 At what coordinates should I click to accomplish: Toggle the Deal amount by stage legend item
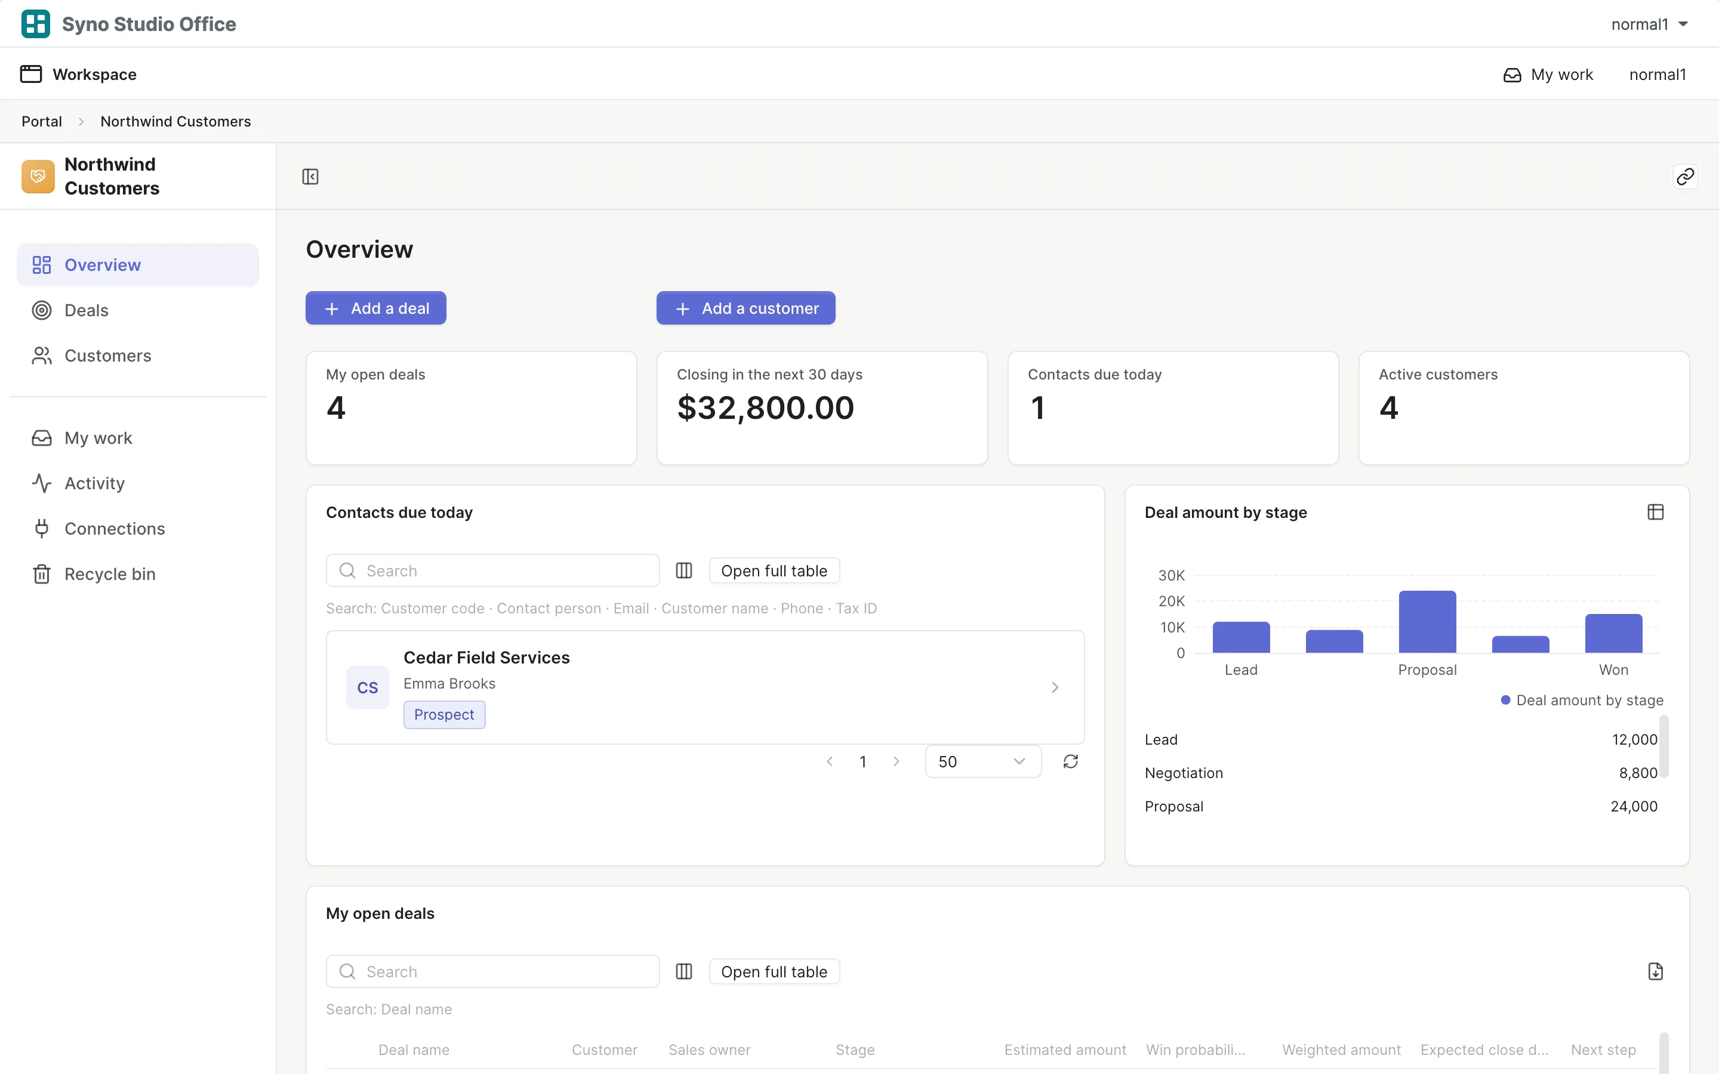(1582, 700)
